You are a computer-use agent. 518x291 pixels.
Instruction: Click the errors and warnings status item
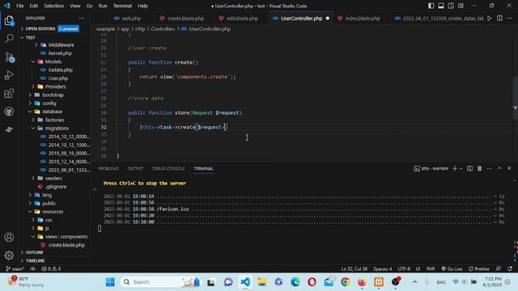coord(51,269)
